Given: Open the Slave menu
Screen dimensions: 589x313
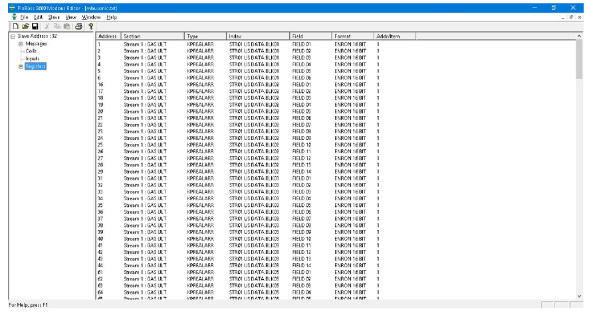Looking at the screenshot, I should (54, 17).
